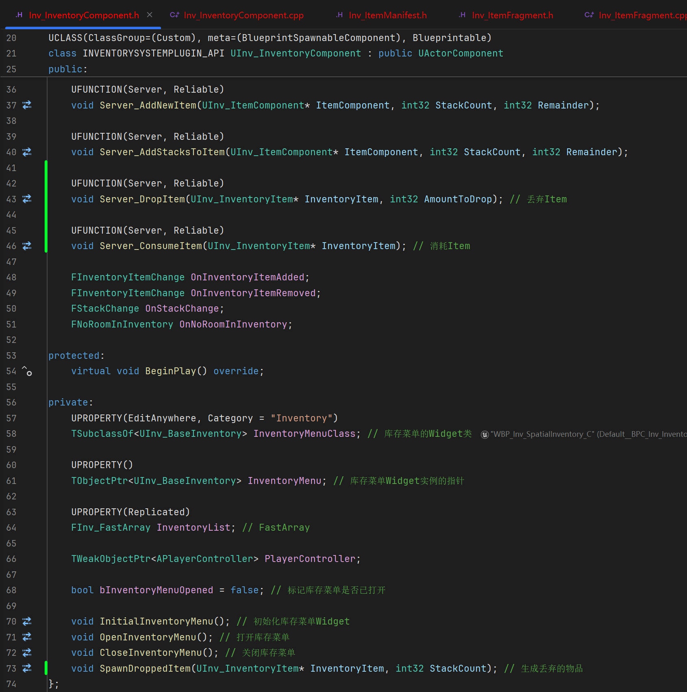
Task: Click the Server_AddStacksToItem function name
Action: pos(162,152)
